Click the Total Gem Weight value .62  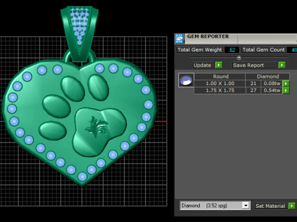click(231, 50)
